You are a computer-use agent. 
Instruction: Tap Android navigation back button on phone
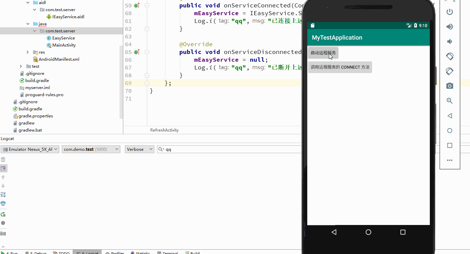click(x=334, y=232)
